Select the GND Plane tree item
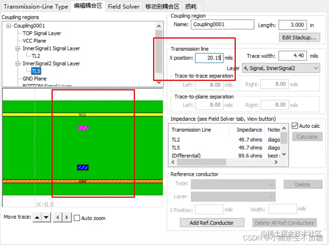329x245 pixels. [x=34, y=79]
